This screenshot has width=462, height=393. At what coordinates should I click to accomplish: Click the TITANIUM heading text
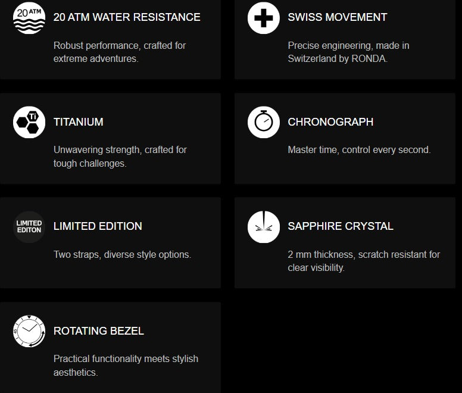coord(78,122)
